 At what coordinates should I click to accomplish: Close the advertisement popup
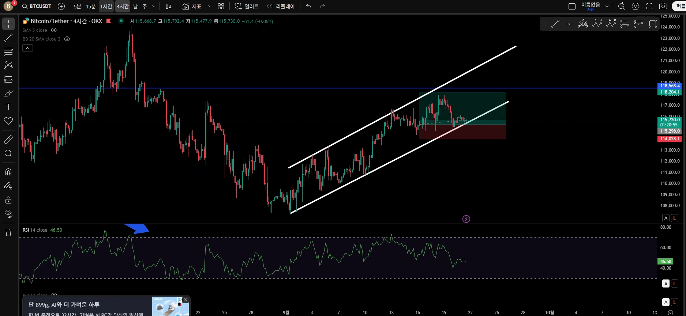185,300
